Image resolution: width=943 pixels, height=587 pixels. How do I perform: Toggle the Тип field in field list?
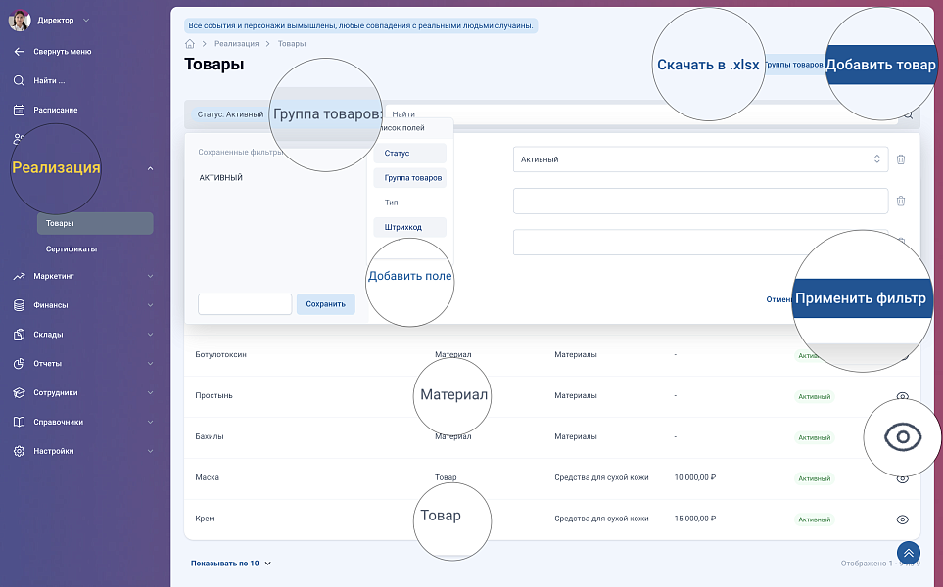pyautogui.click(x=392, y=203)
